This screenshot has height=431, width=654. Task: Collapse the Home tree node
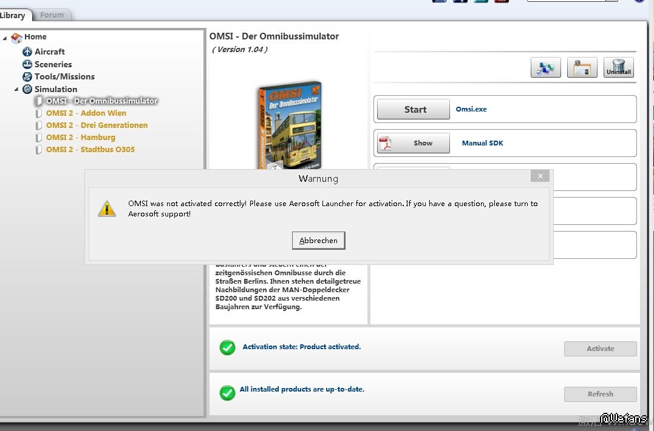5,38
